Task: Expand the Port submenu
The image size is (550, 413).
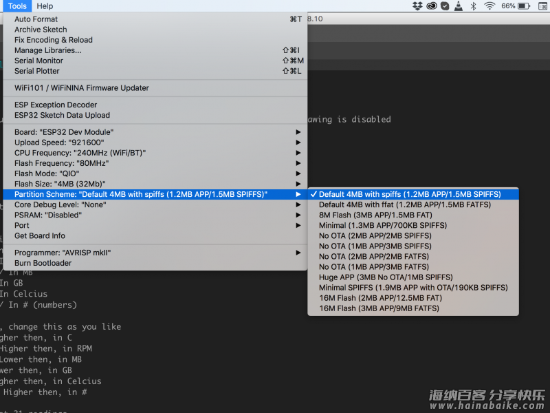Action: pyautogui.click(x=155, y=226)
